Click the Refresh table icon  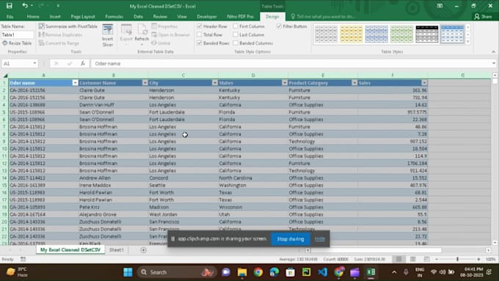click(142, 33)
